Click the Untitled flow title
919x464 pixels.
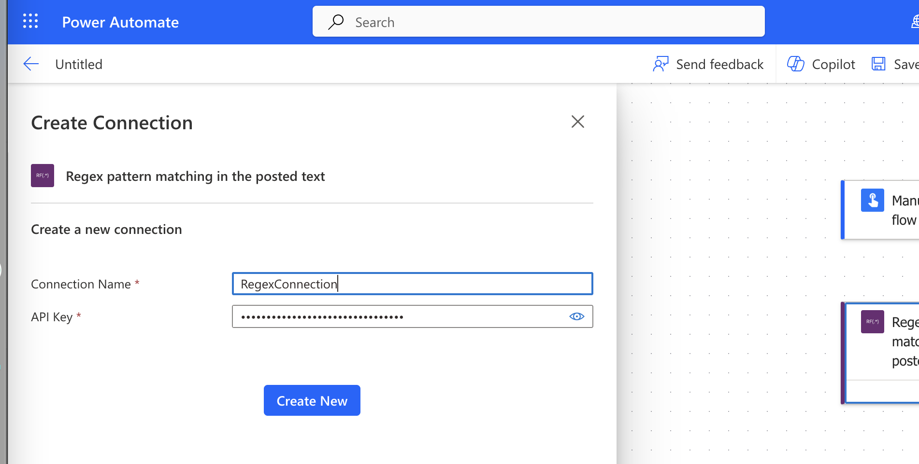79,64
